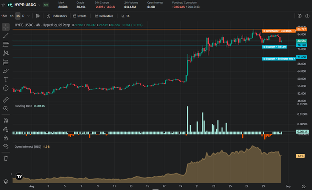Expand the more timeframes dropdown arrow
The height and width of the screenshot is (190, 312).
pyautogui.click(x=28, y=16)
